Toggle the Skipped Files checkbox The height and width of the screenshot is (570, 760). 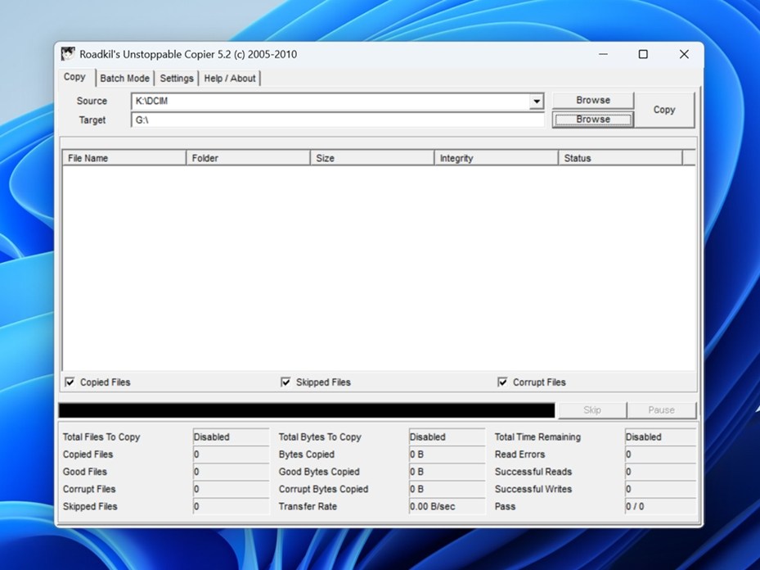click(286, 382)
